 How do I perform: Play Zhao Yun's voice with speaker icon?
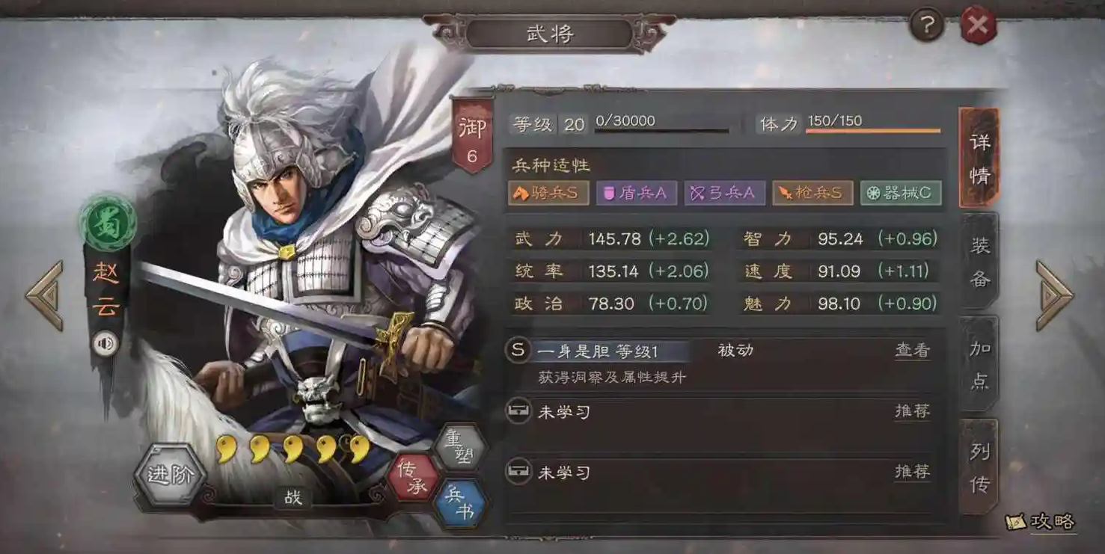[105, 344]
